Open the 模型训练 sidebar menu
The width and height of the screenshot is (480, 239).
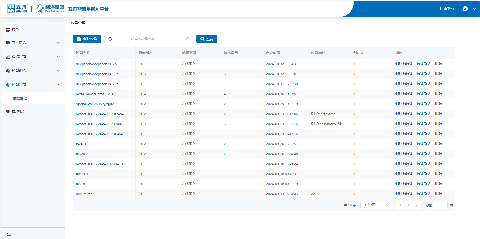tap(33, 71)
